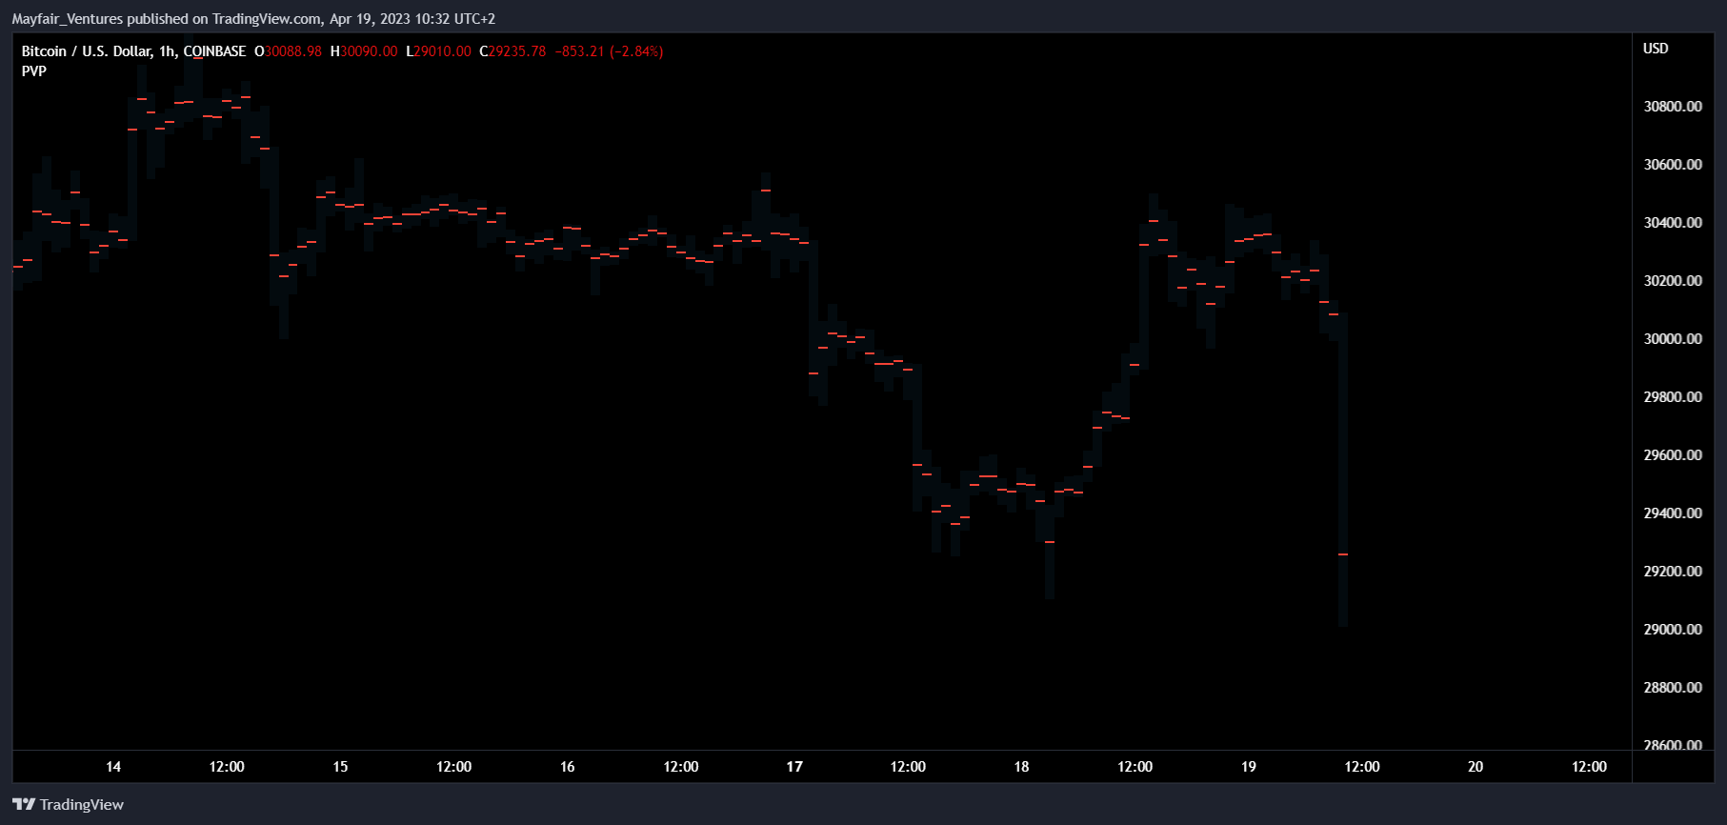Click the USD currency label on price axis
This screenshot has width=1727, height=825.
(1656, 49)
